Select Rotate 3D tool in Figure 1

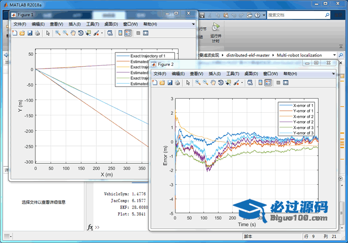[x=81, y=33]
